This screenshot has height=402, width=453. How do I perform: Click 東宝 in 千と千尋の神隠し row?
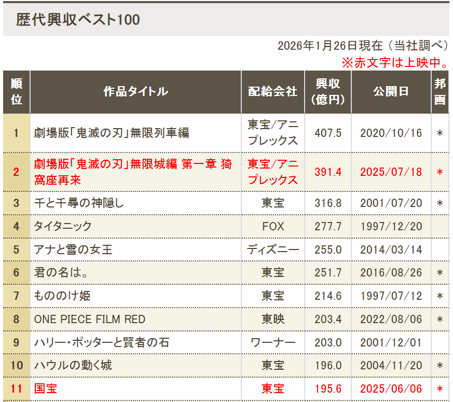click(x=273, y=203)
